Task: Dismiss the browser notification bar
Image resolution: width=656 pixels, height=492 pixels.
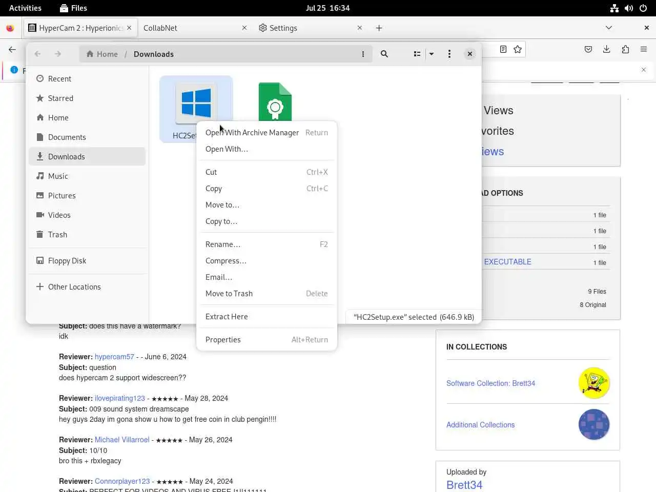Action: pyautogui.click(x=644, y=70)
